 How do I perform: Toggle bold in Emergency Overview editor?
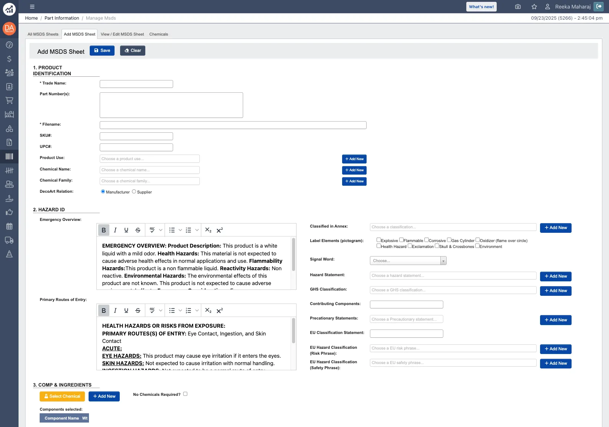point(104,230)
